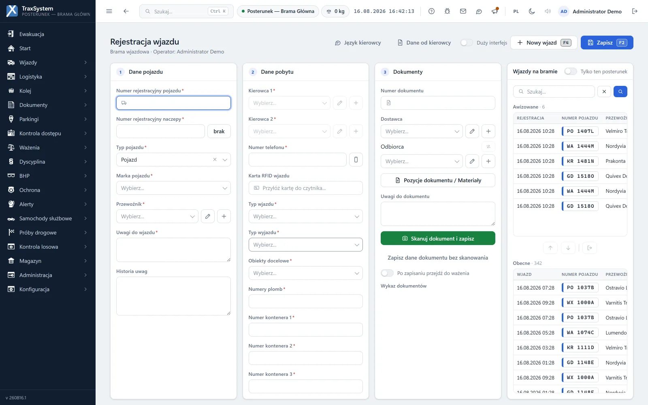Click the speaker sound icon

click(x=548, y=11)
